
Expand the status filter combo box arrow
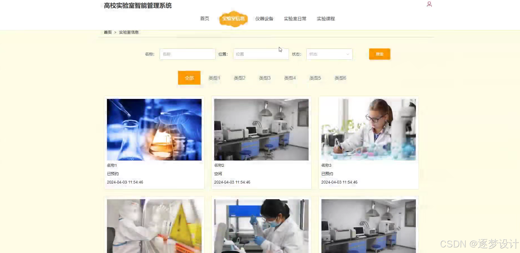click(x=348, y=54)
